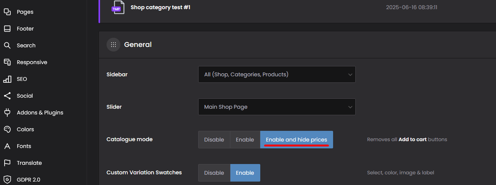The width and height of the screenshot is (496, 185).
Task: Click the Addons & Plugins plug icon
Action: (7, 113)
